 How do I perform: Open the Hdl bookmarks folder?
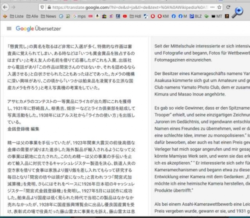pyautogui.click(x=135, y=16)
